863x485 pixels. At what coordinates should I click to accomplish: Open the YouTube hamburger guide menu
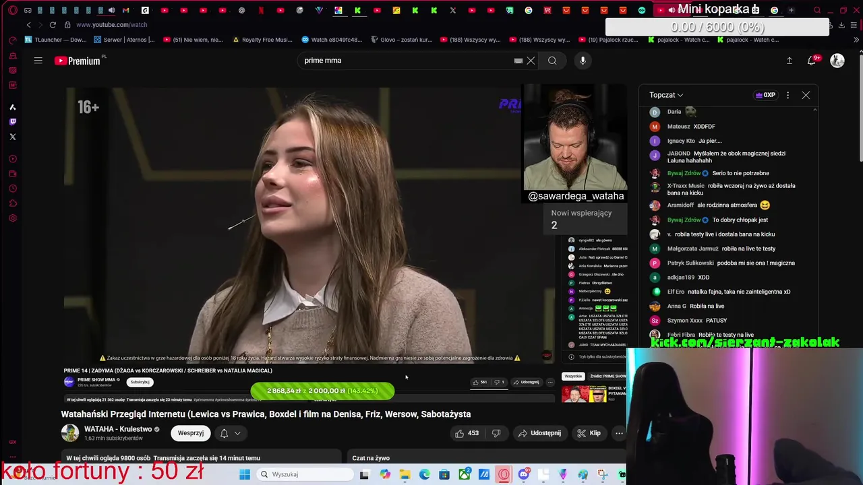[x=38, y=61]
